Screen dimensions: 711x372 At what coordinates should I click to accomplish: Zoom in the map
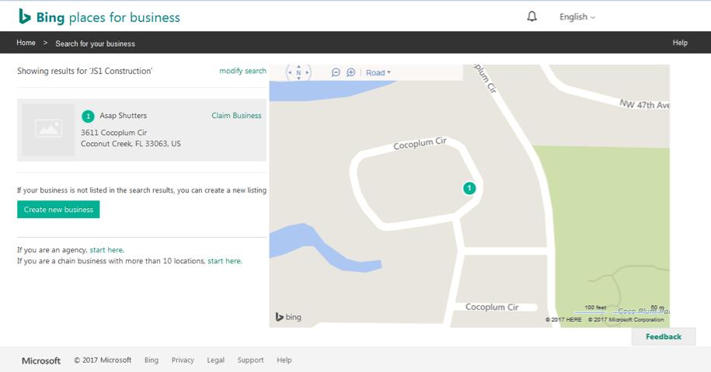351,72
